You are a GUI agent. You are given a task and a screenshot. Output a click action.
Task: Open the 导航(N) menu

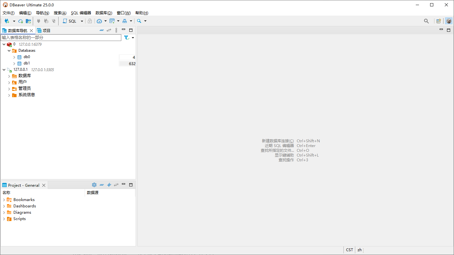pos(42,13)
